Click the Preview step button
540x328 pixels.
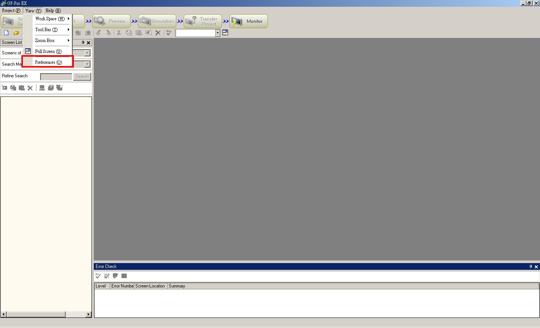(111, 21)
